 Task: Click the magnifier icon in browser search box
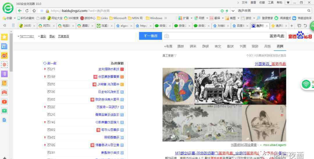click(309, 10)
